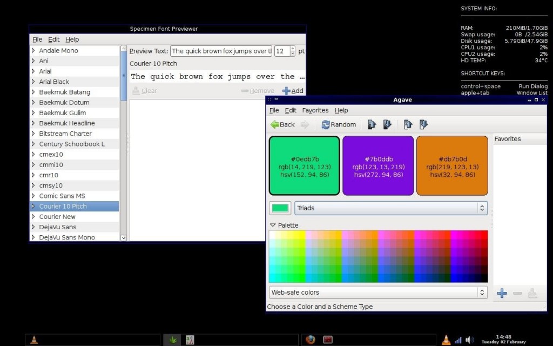Click the minus icon under Favorites
This screenshot has height=346, width=553.
coord(517,293)
